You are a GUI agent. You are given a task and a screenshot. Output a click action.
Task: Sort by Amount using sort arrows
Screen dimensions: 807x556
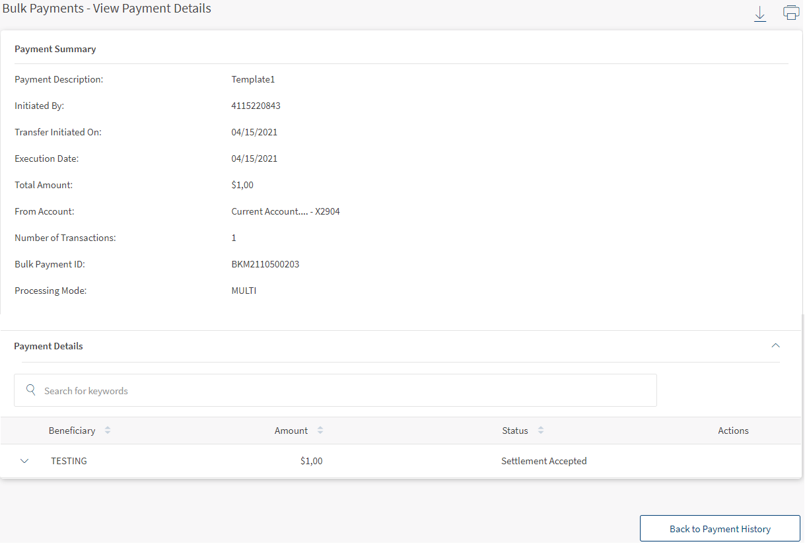tap(320, 431)
